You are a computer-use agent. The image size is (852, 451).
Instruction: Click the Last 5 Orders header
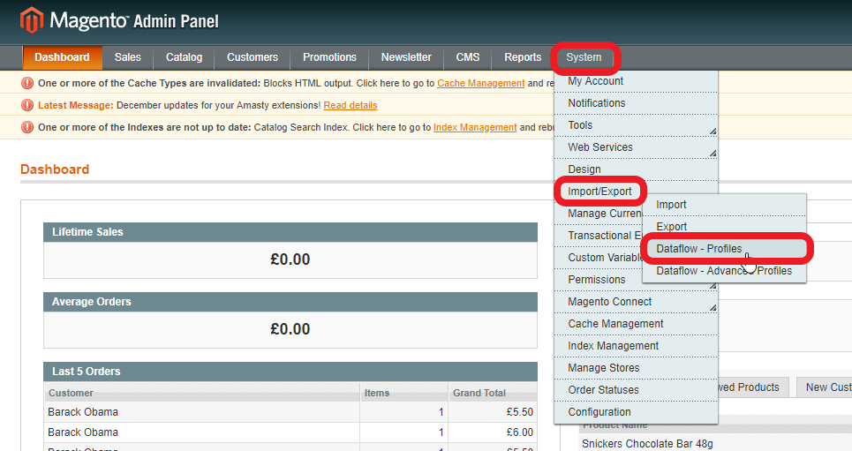click(x=290, y=372)
